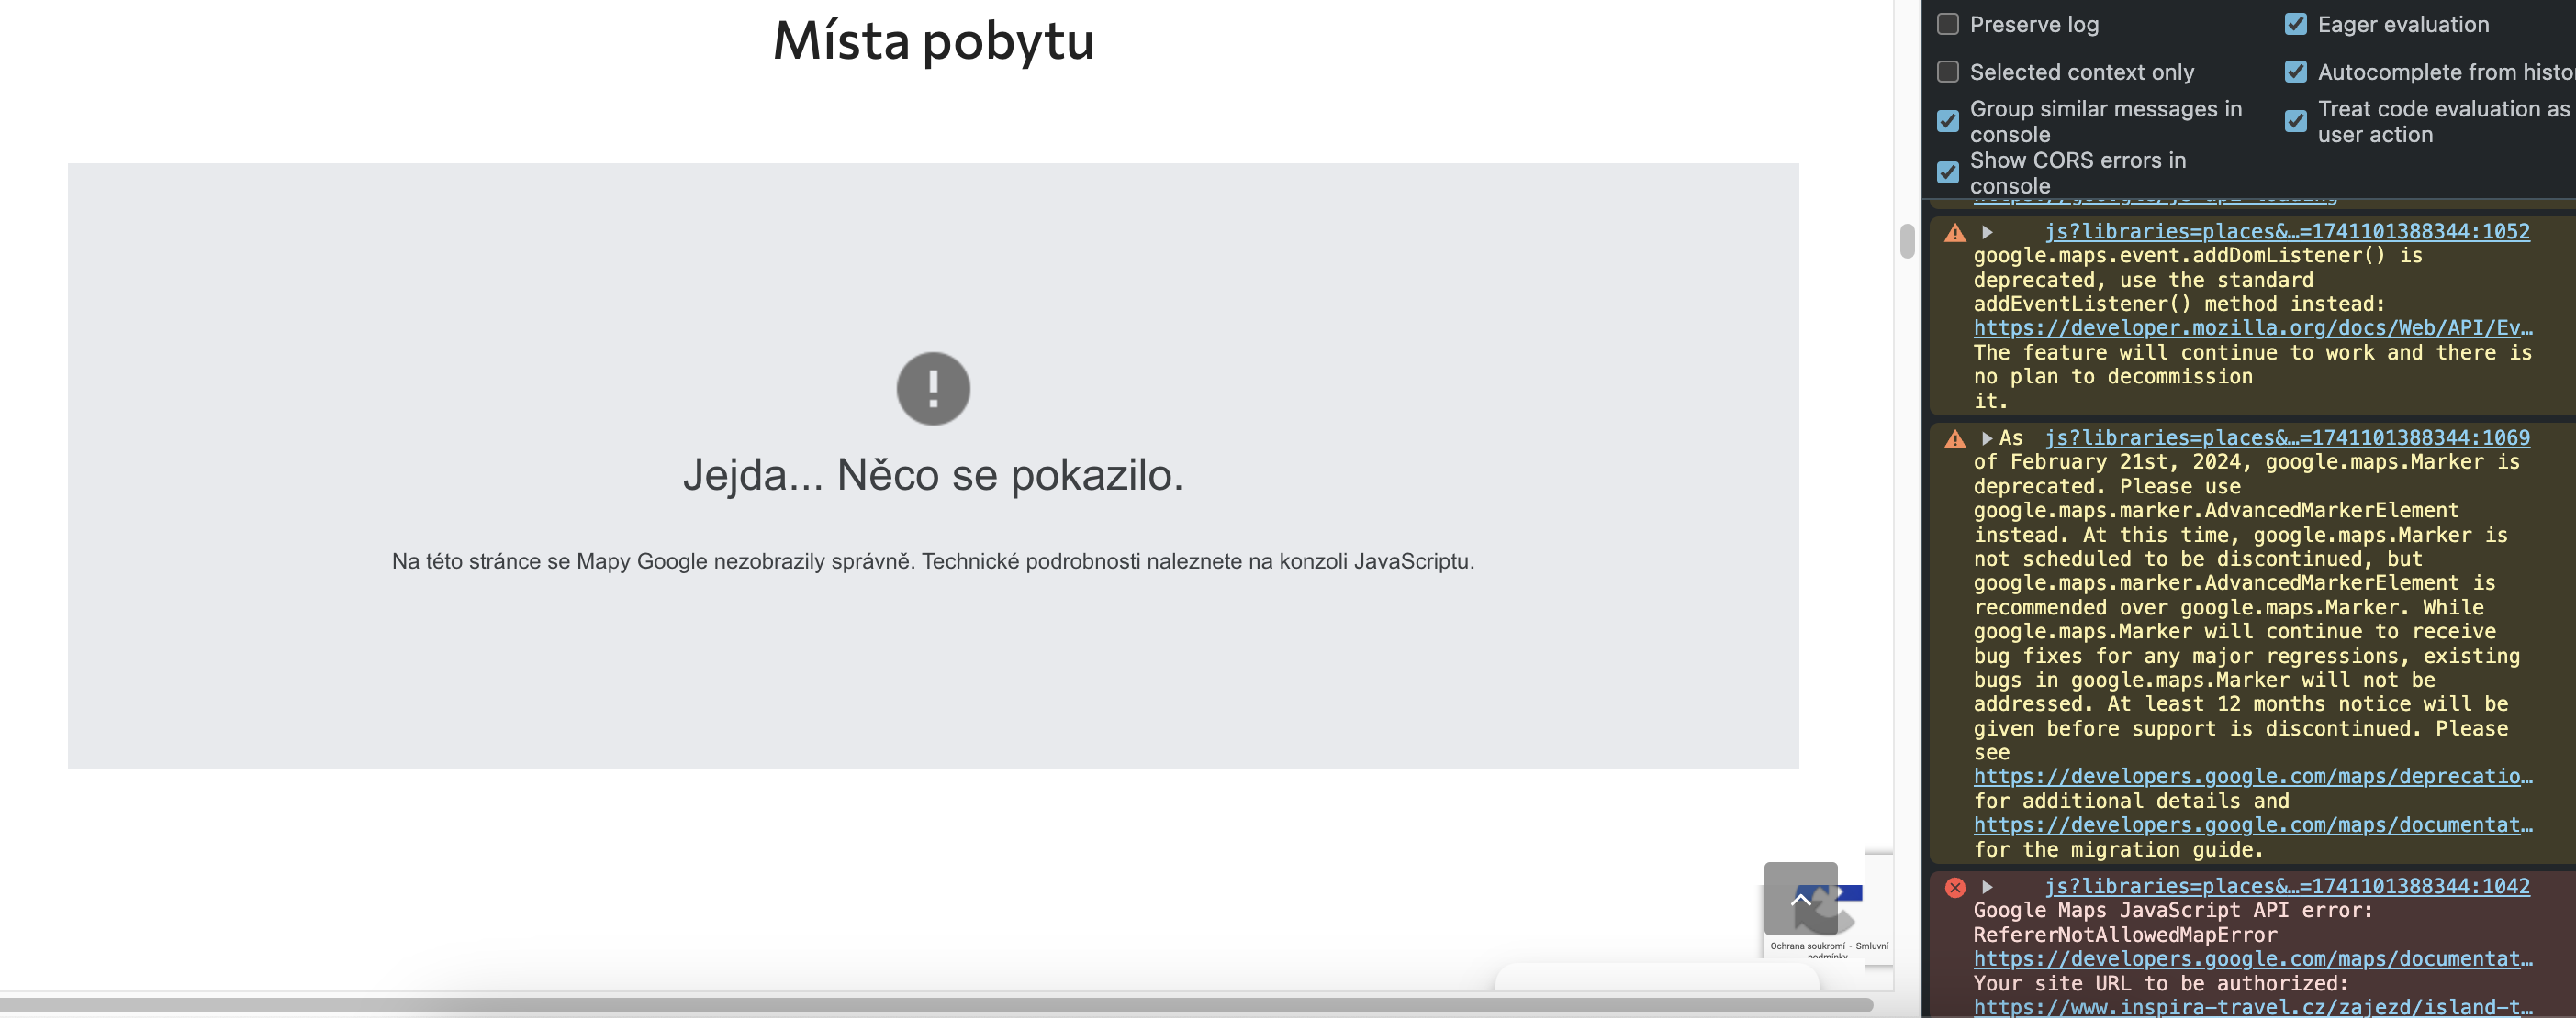Image resolution: width=2576 pixels, height=1018 pixels.
Task: Open the migration guide documentation link
Action: tap(2253, 825)
